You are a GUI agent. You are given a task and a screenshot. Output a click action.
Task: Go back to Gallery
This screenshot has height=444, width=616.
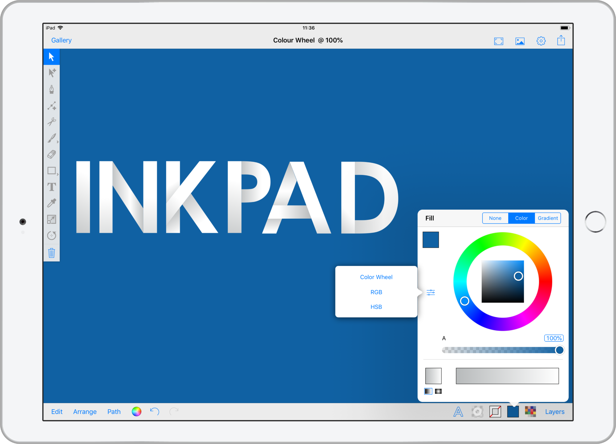click(x=61, y=40)
